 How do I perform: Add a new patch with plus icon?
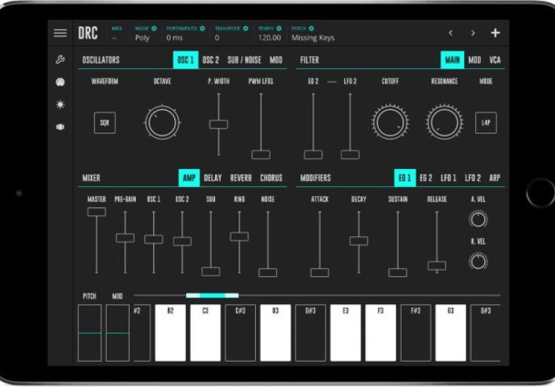coord(495,33)
